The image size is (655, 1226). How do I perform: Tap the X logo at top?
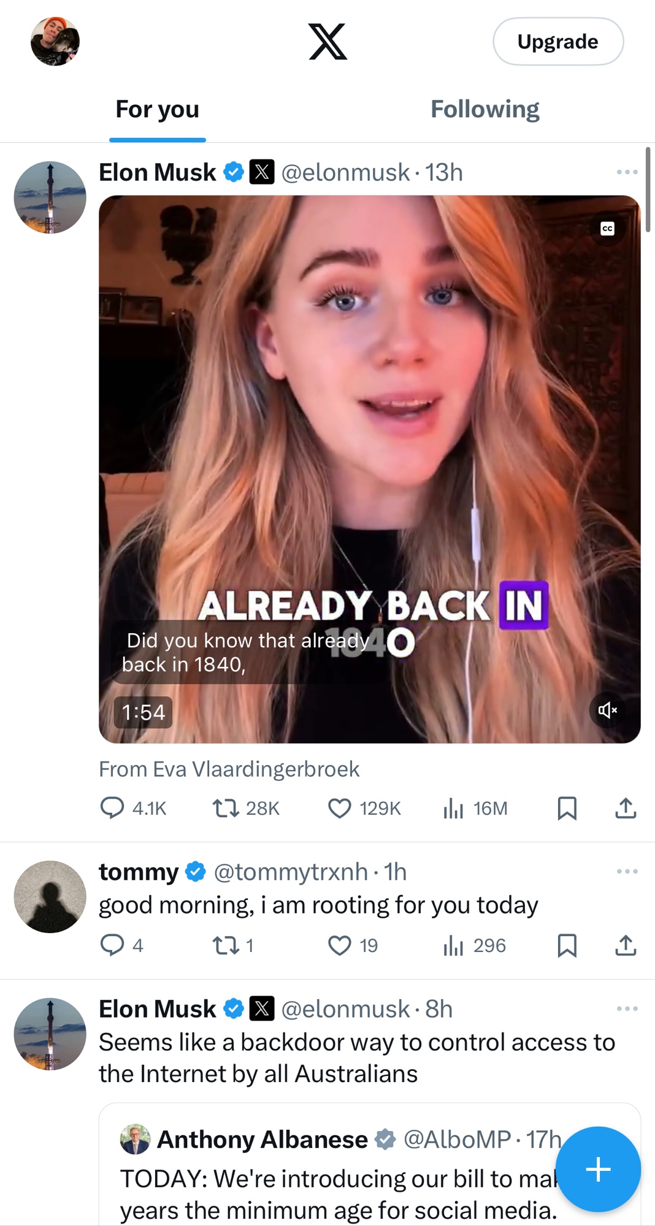pyautogui.click(x=327, y=41)
